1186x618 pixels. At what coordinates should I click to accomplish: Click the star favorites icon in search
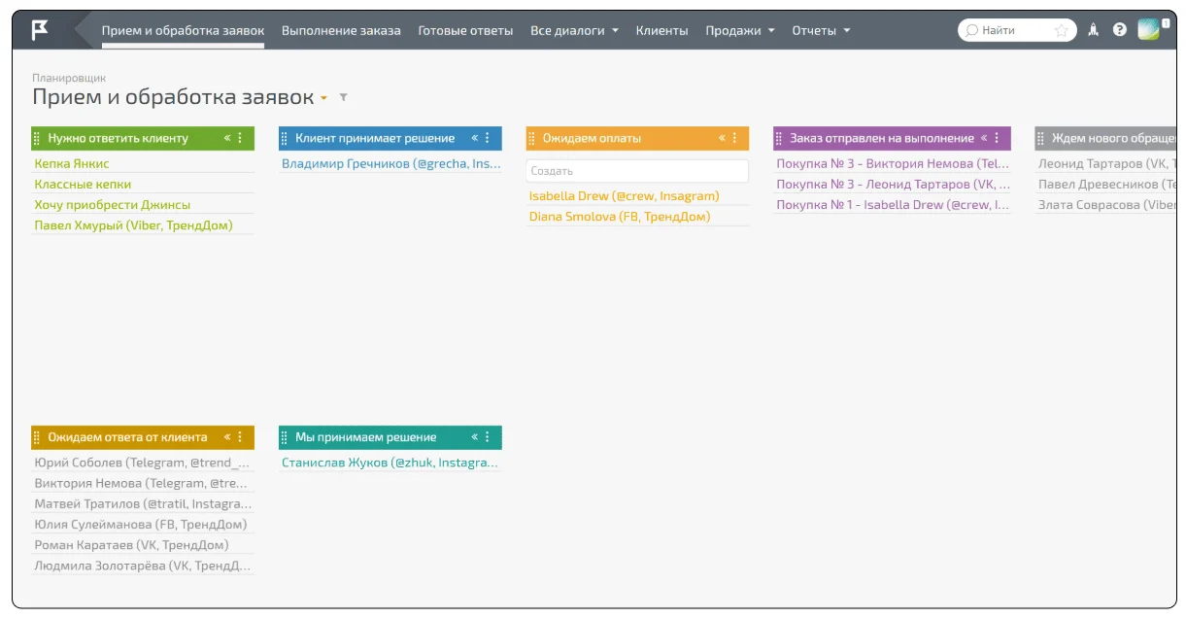(1062, 30)
